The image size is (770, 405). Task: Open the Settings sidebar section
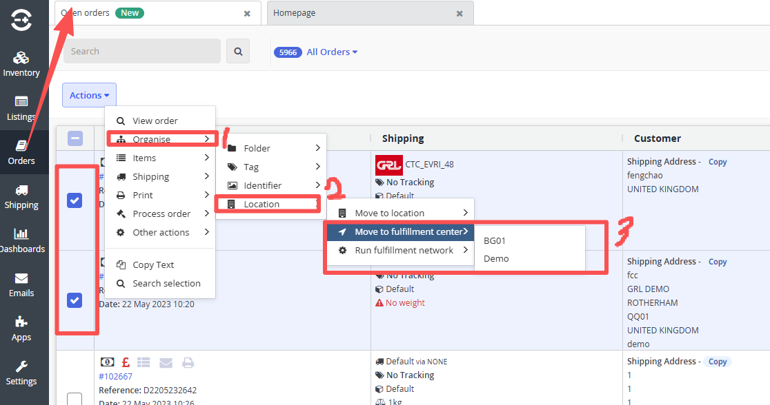click(x=21, y=373)
